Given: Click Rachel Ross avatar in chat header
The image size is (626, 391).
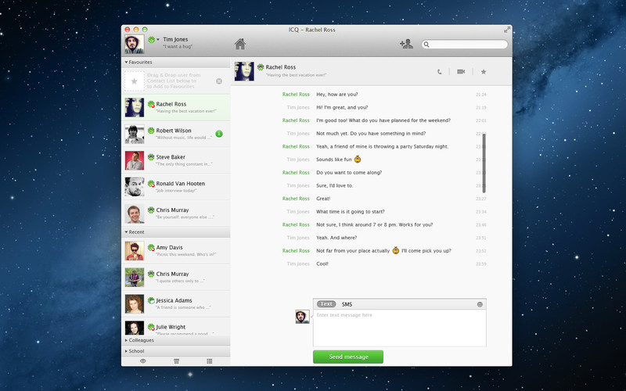Looking at the screenshot, I should 244,71.
